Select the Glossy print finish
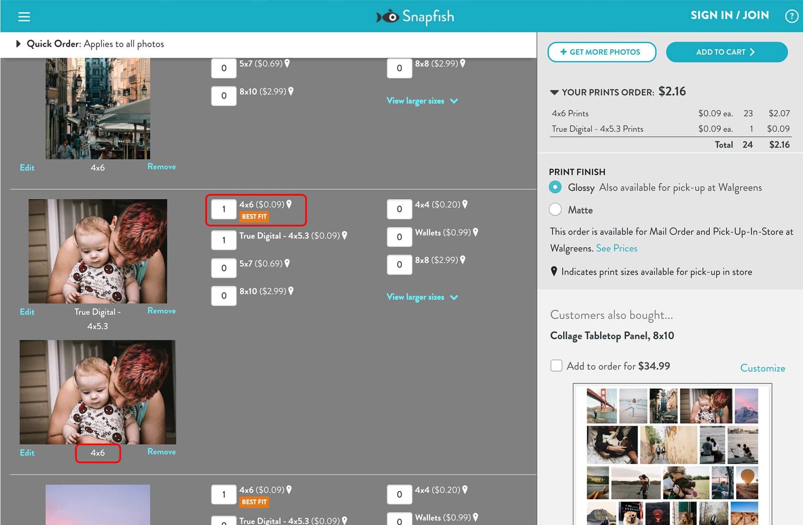The width and height of the screenshot is (803, 525). click(555, 187)
